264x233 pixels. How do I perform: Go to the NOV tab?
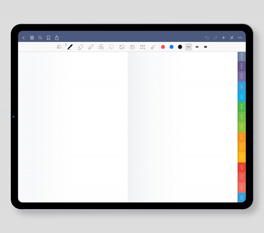click(x=242, y=187)
